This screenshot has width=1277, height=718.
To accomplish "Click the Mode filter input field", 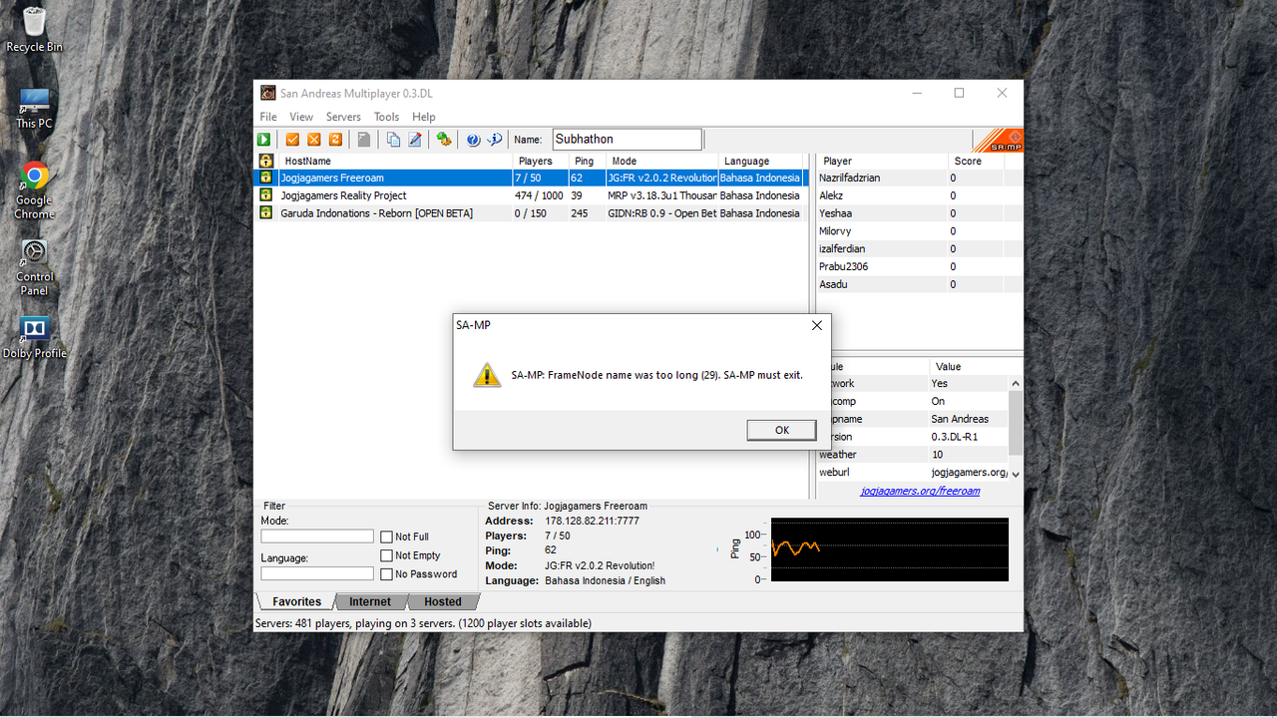I will point(317,537).
